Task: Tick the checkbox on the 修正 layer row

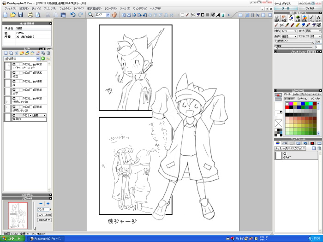Action: tap(31, 73)
